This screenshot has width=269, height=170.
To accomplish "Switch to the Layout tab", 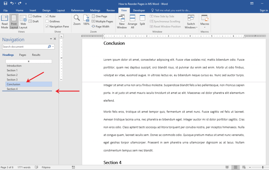I will (61, 10).
